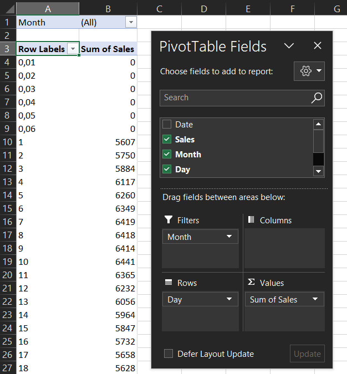This screenshot has width=347, height=374.
Task: Uncheck the Day field checkbox
Action: coord(167,170)
